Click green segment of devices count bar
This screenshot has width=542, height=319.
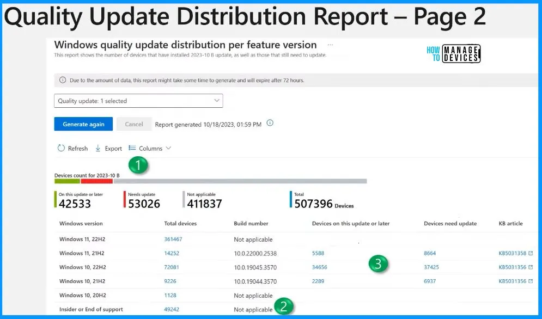(x=67, y=181)
